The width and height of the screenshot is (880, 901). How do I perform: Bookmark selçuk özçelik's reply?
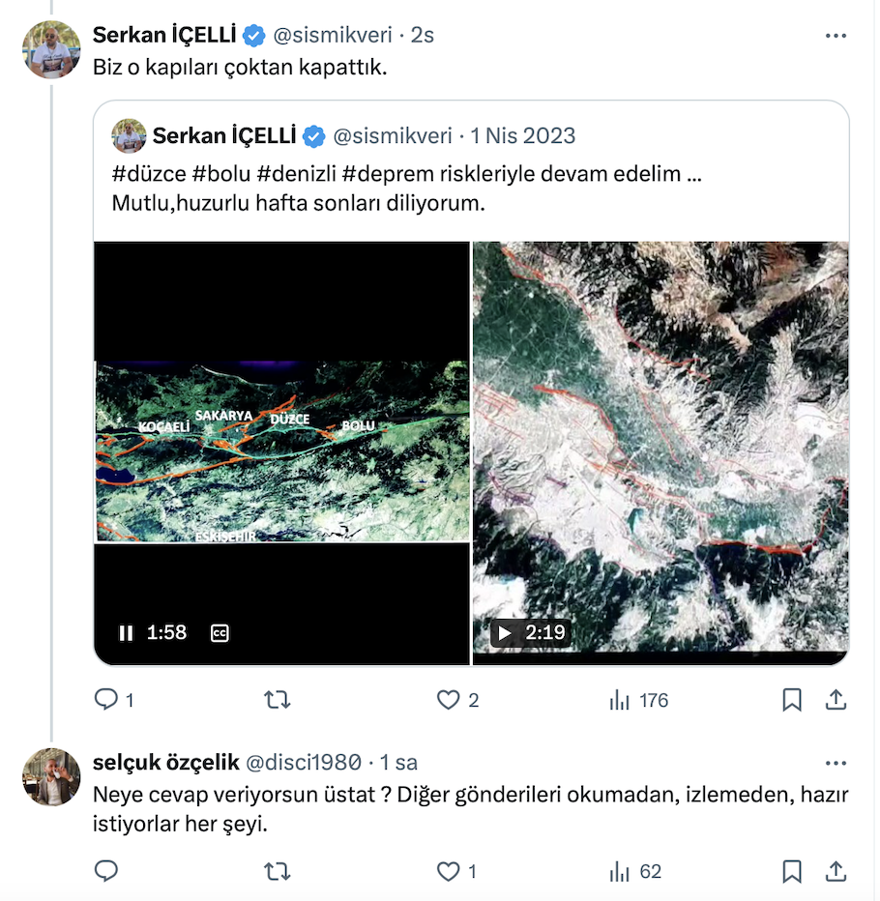pyautogui.click(x=792, y=872)
